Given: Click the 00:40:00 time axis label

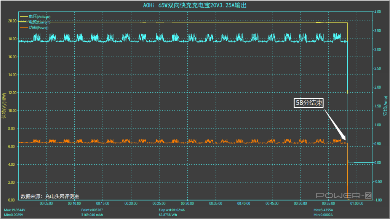Looking at the screenshot, I should click(x=244, y=203).
